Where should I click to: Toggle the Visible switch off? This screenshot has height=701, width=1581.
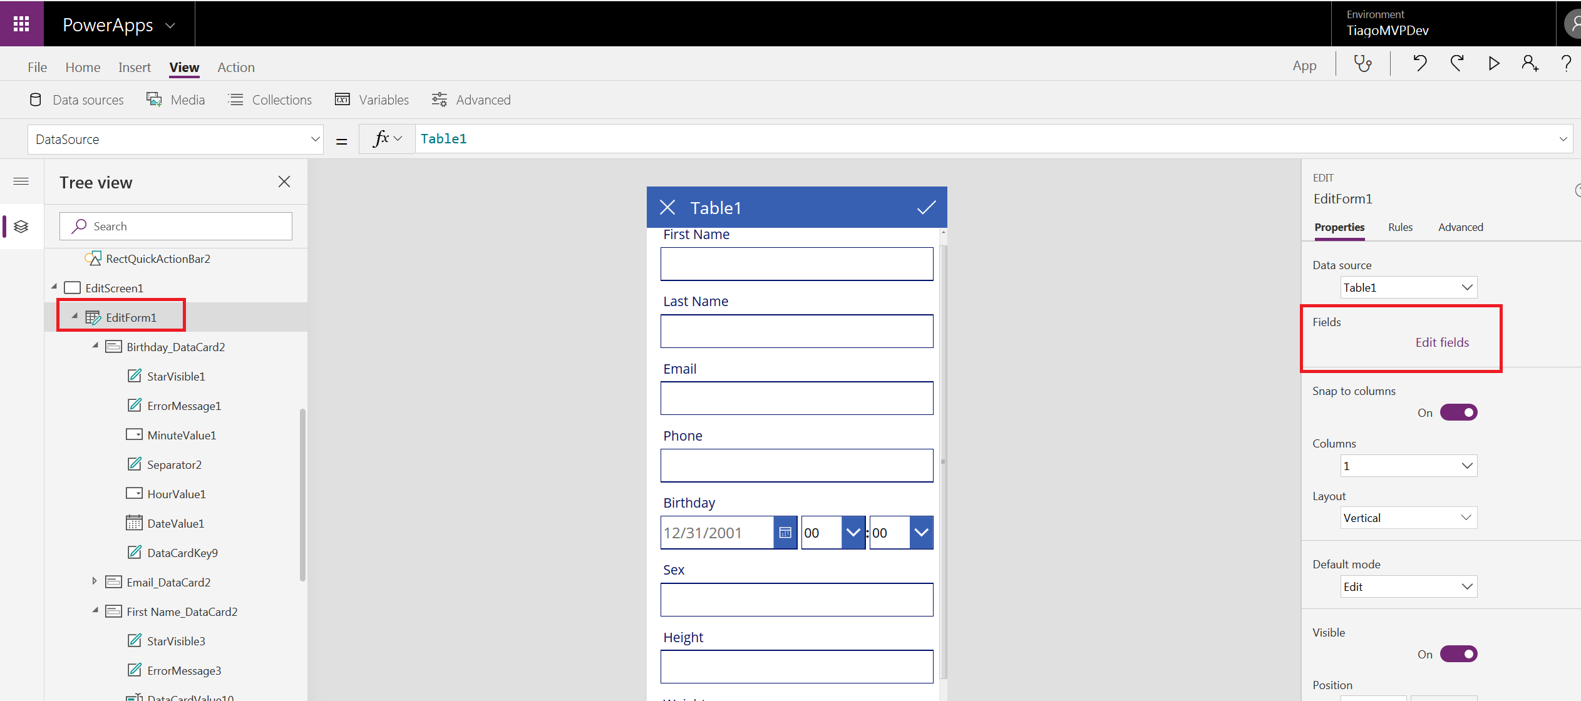click(1458, 654)
